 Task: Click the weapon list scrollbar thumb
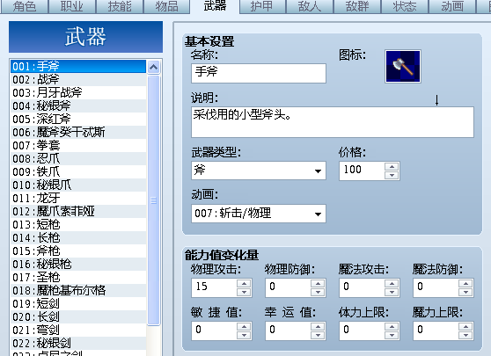coord(153,200)
